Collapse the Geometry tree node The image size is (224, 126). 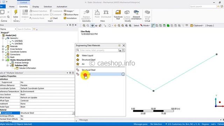click(3, 38)
